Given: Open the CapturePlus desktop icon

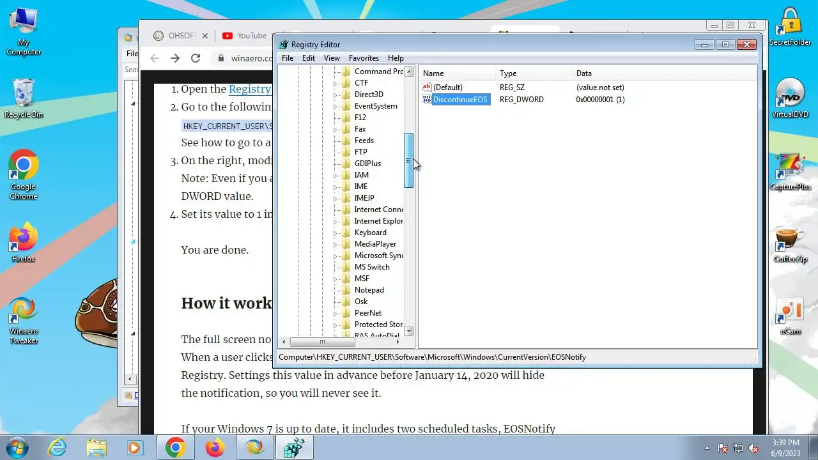Looking at the screenshot, I should [791, 171].
